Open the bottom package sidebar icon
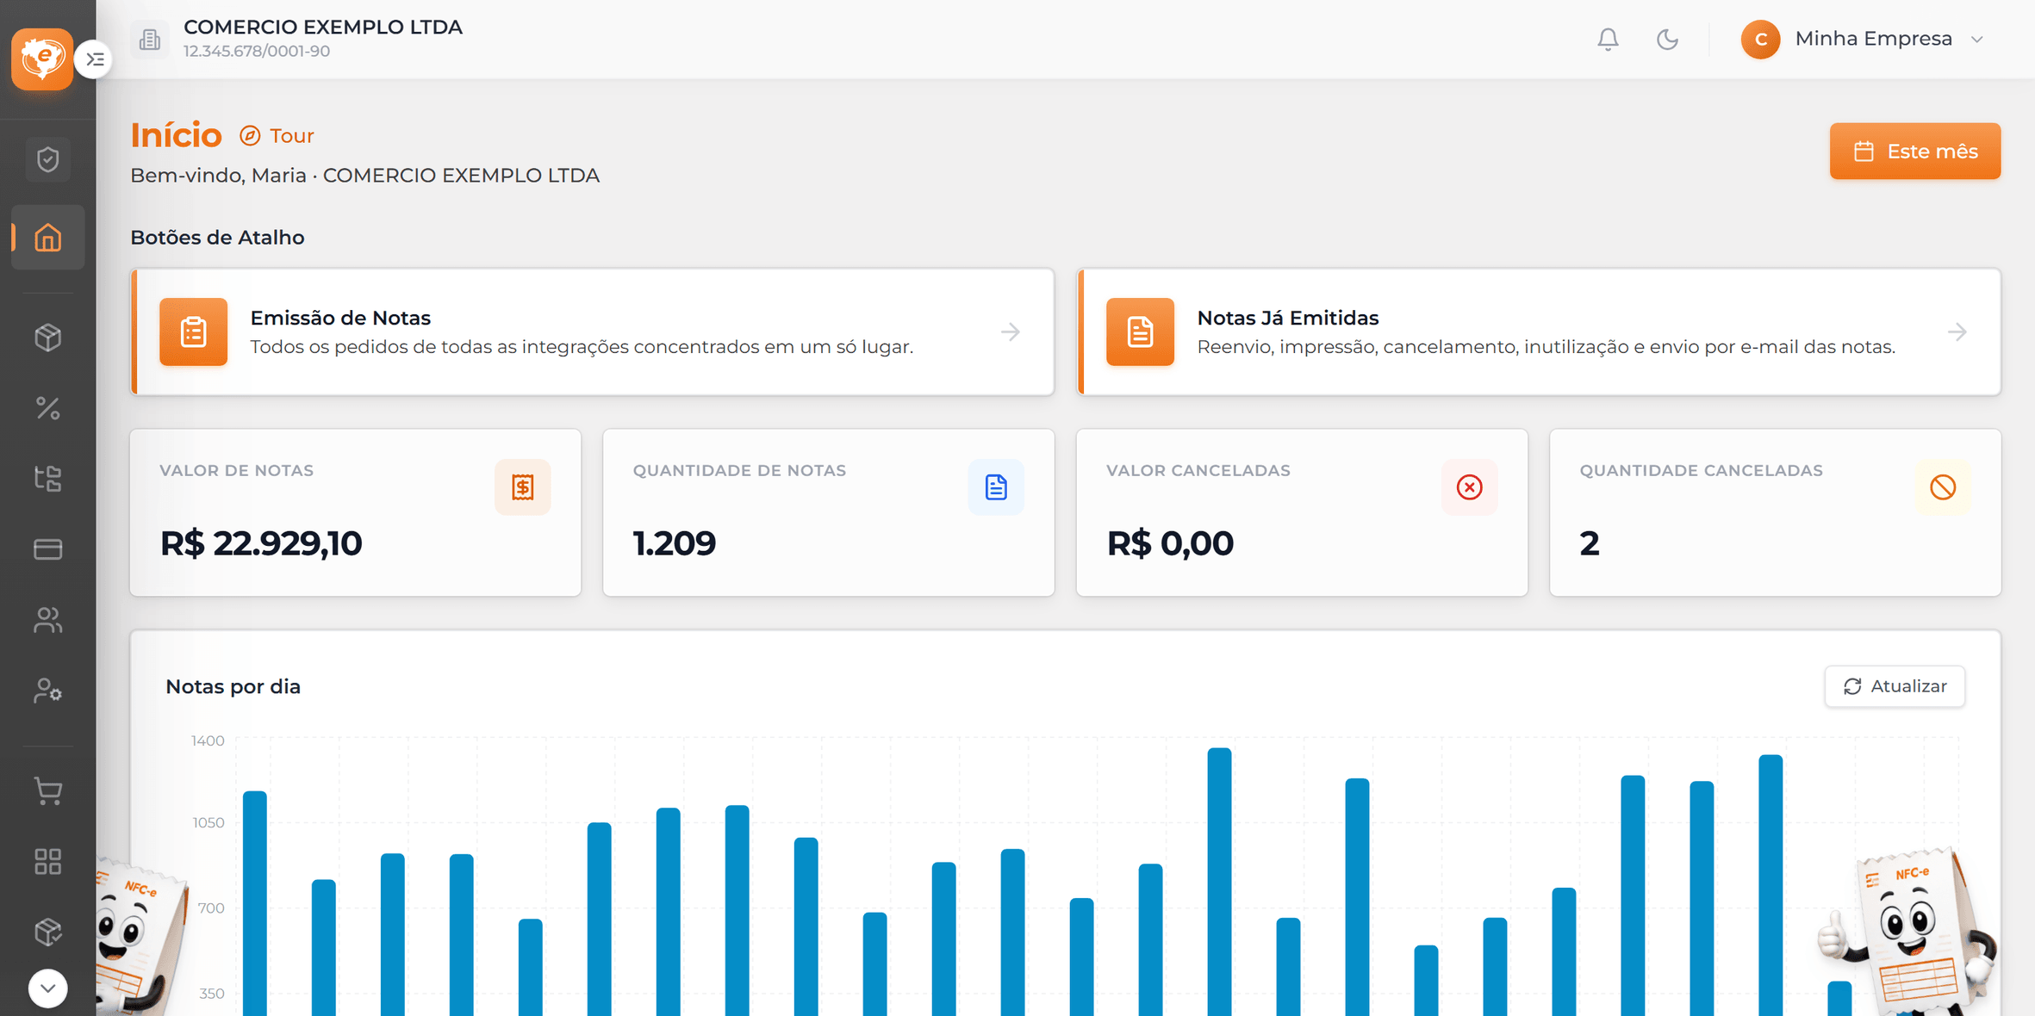 48,932
